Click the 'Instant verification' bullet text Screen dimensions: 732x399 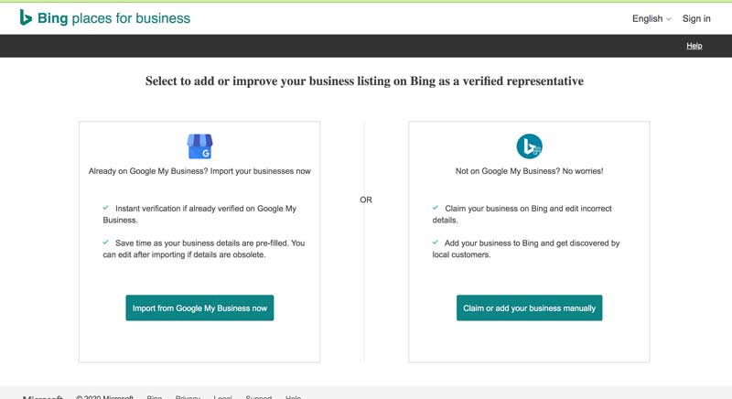point(199,214)
